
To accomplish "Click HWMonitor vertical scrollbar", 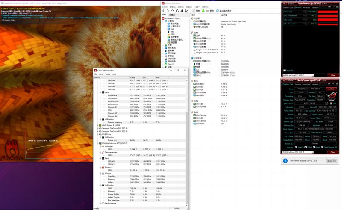I will pos(187,142).
